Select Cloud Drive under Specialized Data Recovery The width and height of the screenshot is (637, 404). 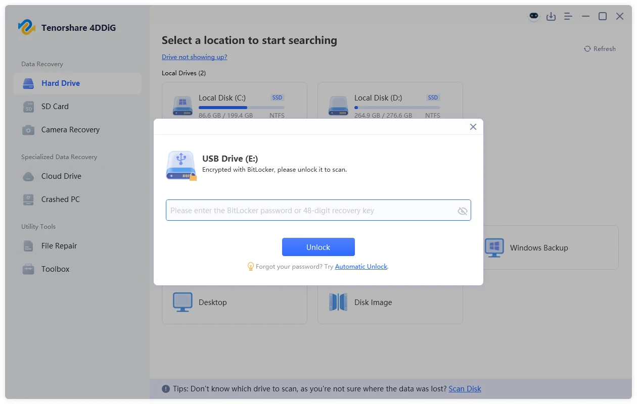click(61, 176)
